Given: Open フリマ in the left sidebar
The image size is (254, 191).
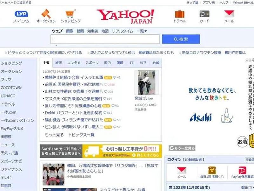Looking at the screenshot, I should click(6, 80).
